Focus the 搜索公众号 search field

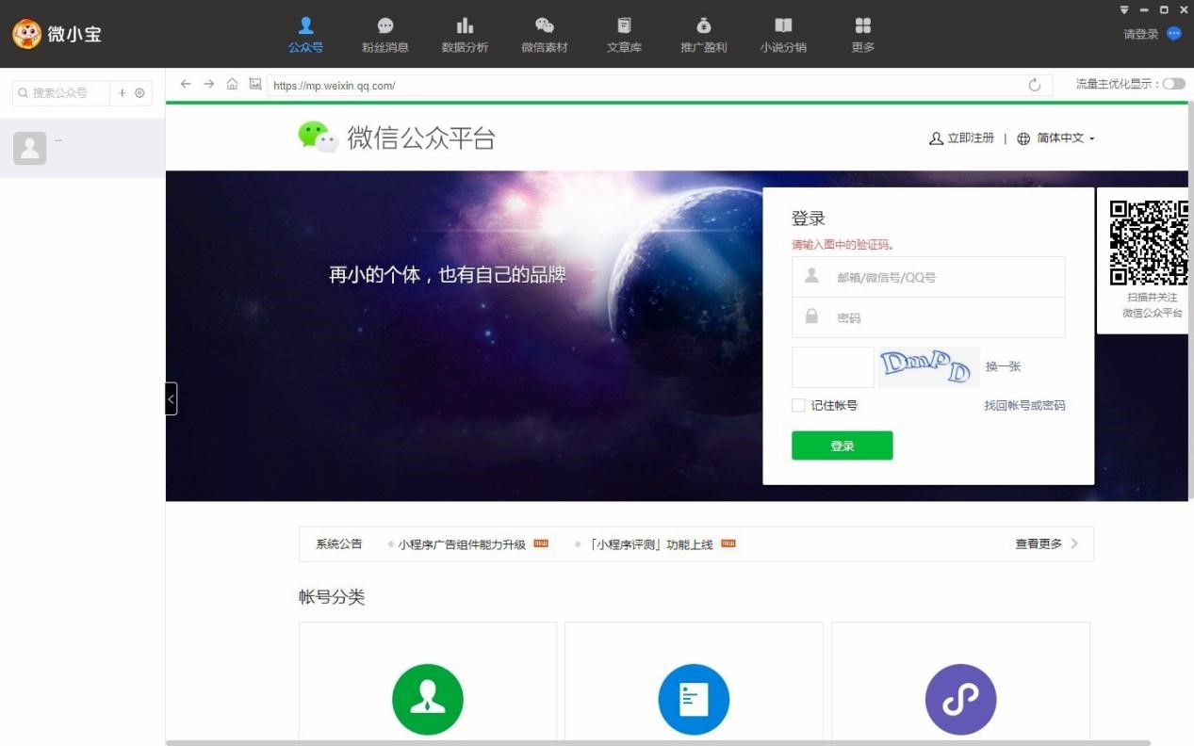[x=61, y=93]
